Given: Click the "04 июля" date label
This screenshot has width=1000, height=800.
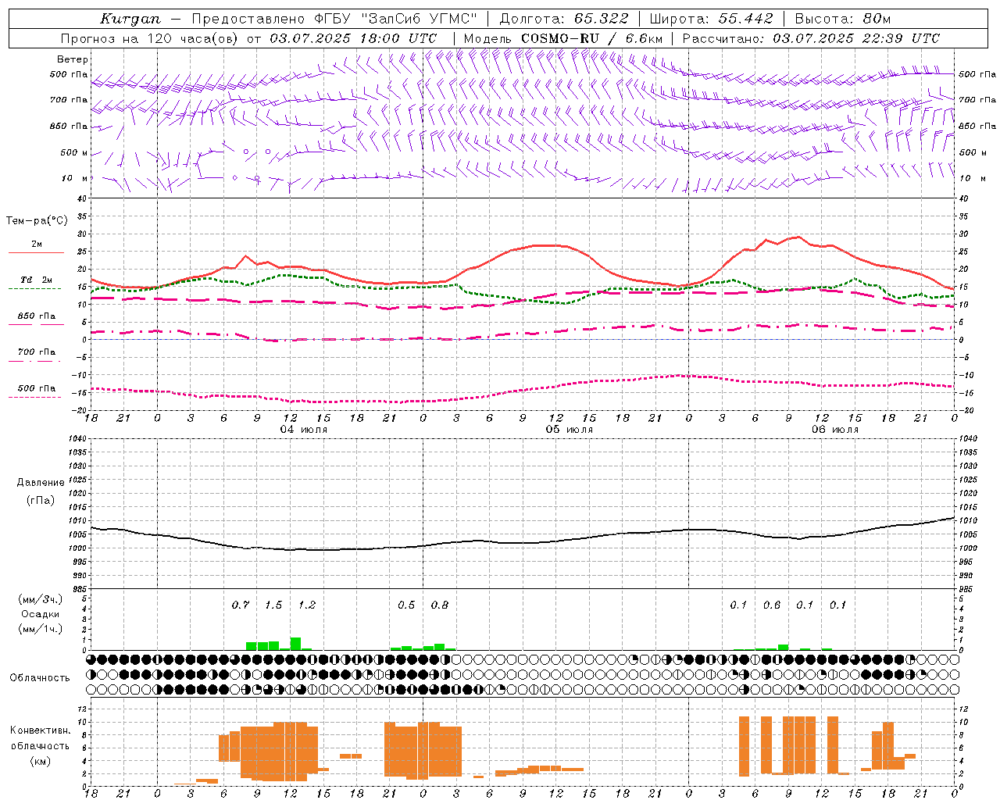Looking at the screenshot, I should 304,430.
